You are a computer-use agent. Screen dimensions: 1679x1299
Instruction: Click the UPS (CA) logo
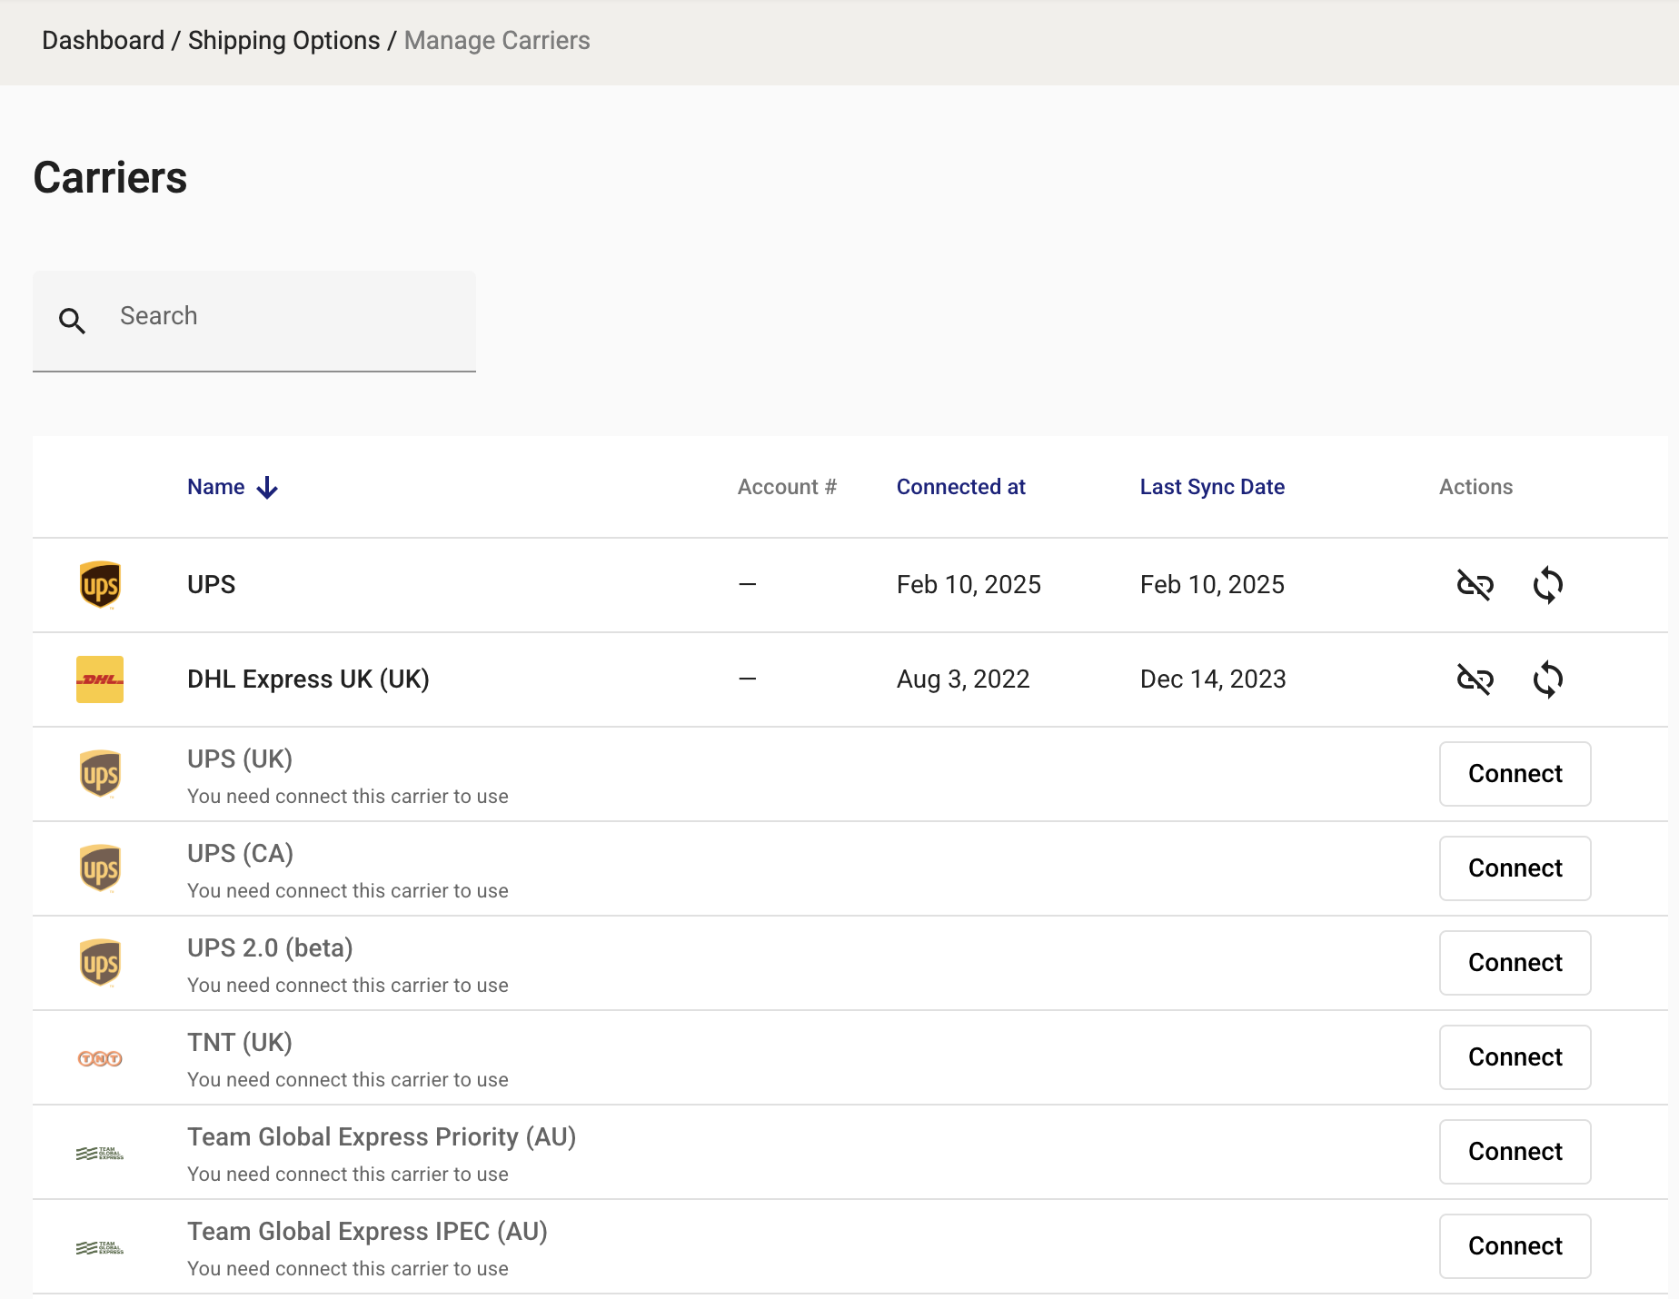pos(100,868)
